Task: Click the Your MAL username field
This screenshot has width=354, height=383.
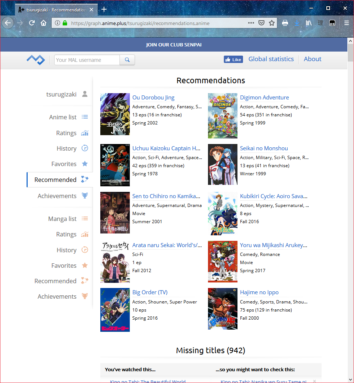Action: (x=87, y=60)
